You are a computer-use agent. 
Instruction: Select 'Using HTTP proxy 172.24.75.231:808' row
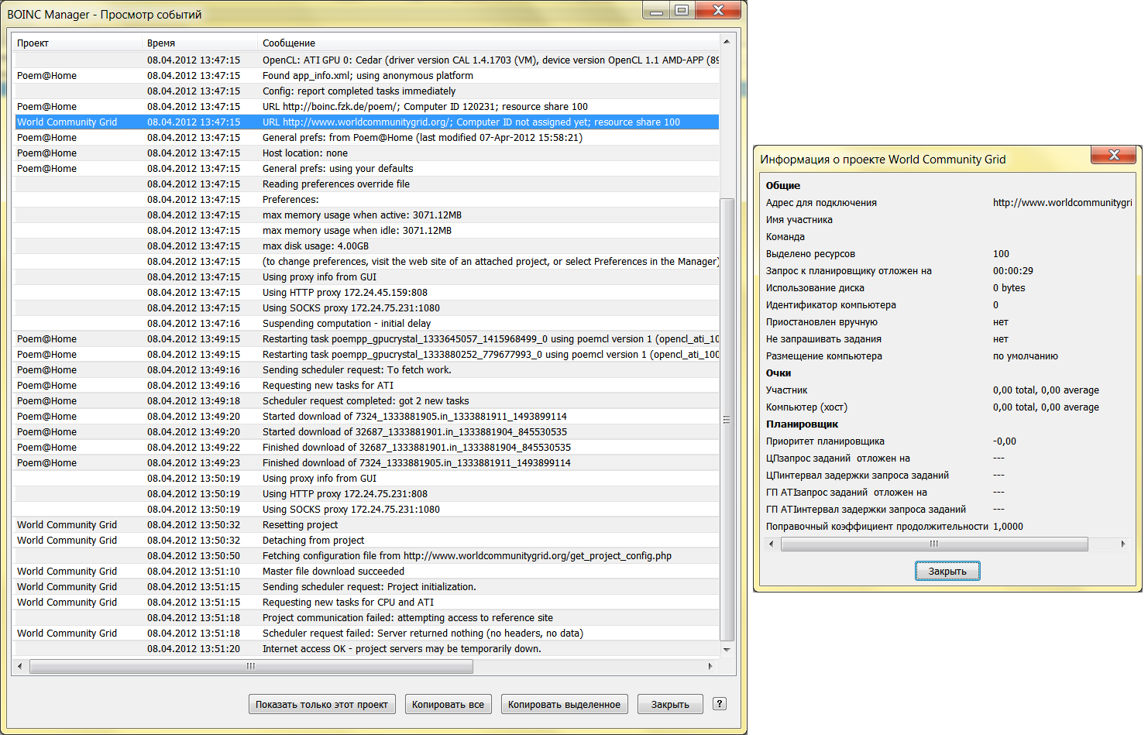click(366, 493)
